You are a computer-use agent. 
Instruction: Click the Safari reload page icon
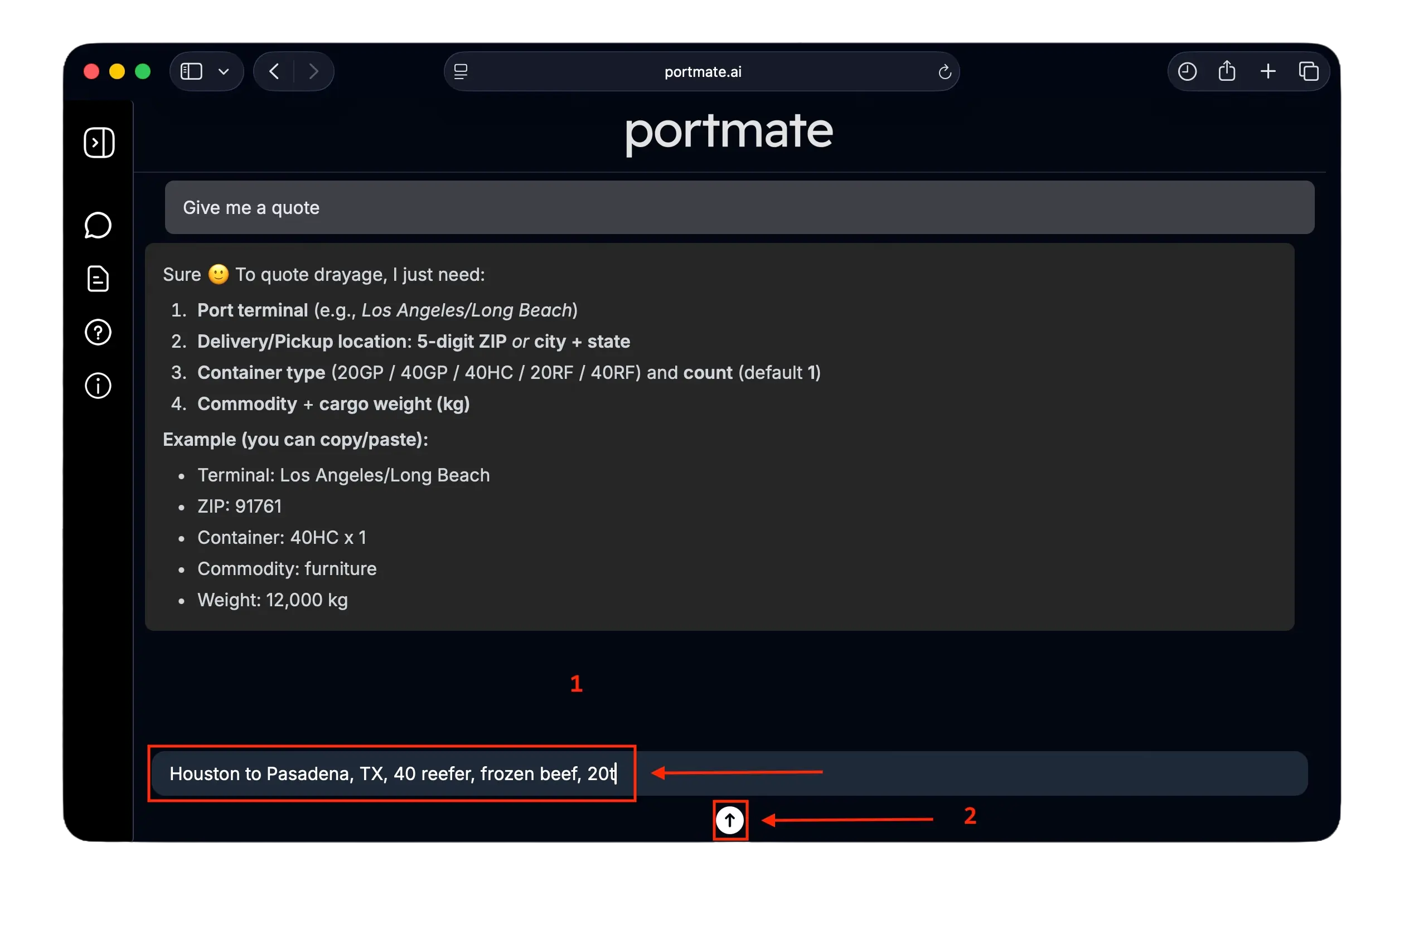[944, 72]
